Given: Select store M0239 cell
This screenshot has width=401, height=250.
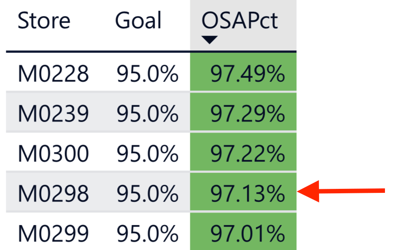Looking at the screenshot, I should tap(53, 115).
